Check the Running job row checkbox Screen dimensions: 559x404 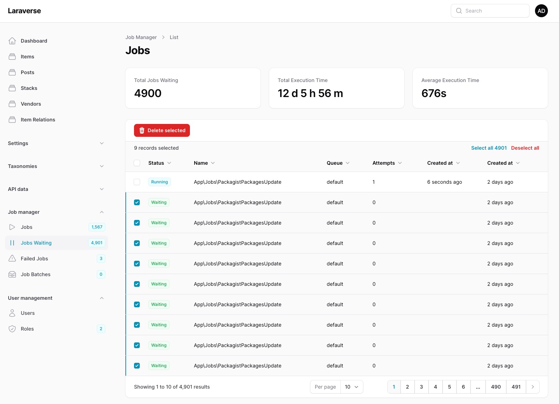click(x=137, y=182)
